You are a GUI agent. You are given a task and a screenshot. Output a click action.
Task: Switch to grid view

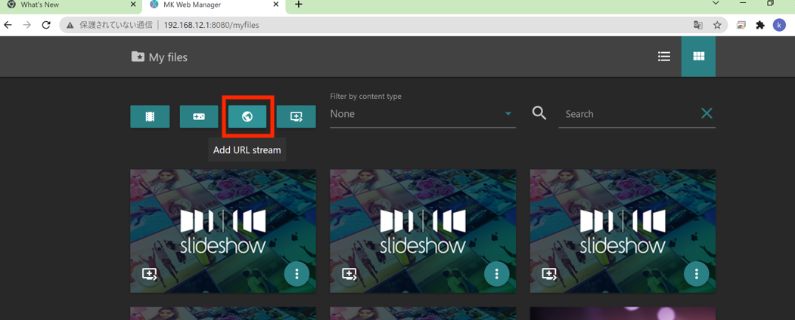698,57
